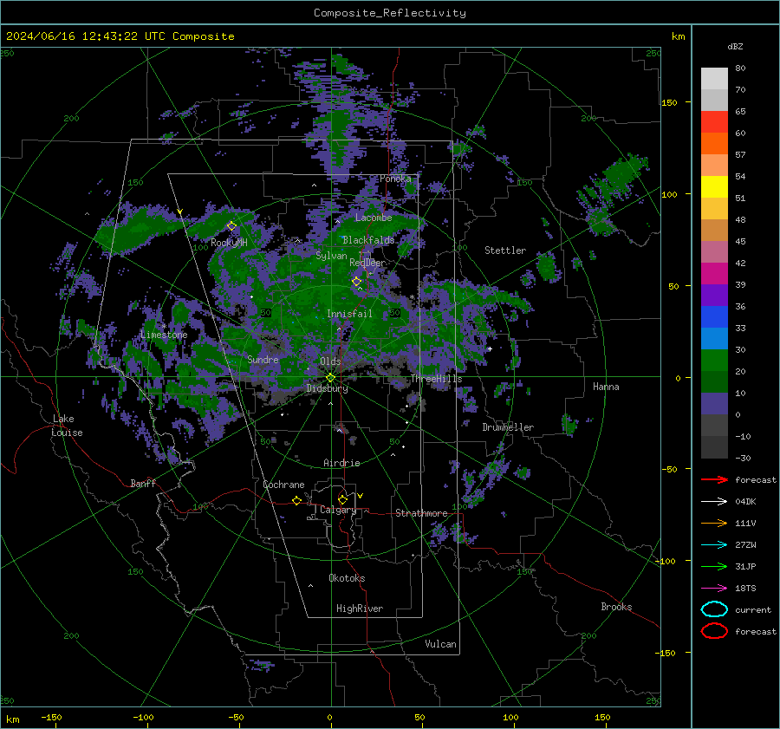The height and width of the screenshot is (729, 780).
Task: Click the Vulcan city label
Action: 441,644
